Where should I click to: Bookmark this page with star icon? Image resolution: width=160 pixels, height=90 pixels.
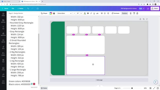coord(144,4)
